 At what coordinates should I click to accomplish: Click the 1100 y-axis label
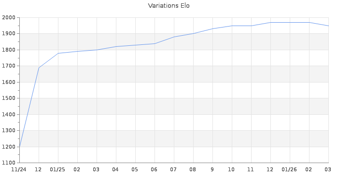9,163
